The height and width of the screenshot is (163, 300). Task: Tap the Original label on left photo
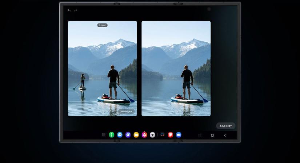pyautogui.click(x=103, y=25)
